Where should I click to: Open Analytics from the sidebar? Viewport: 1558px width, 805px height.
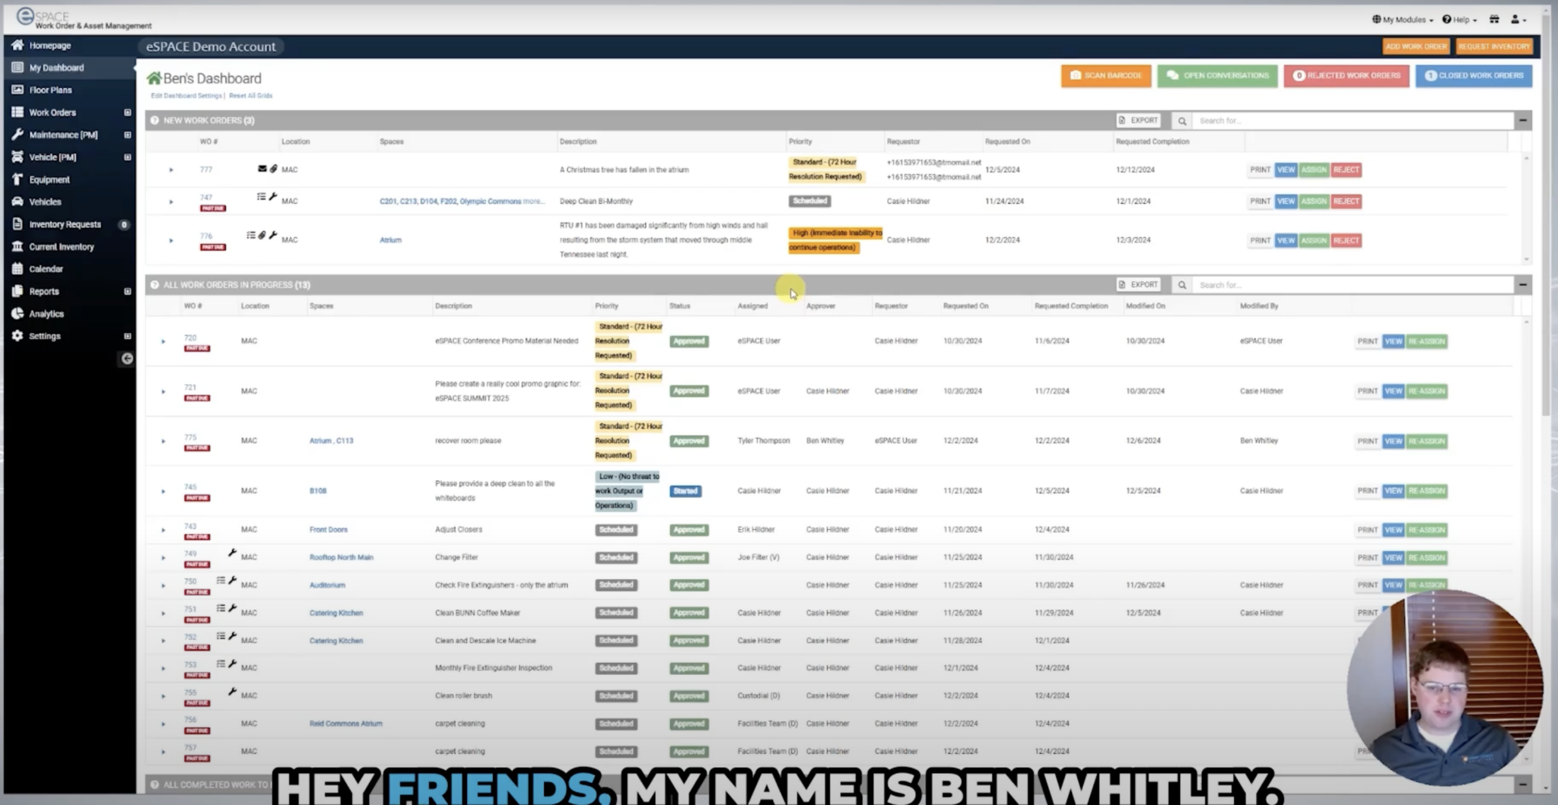click(46, 314)
